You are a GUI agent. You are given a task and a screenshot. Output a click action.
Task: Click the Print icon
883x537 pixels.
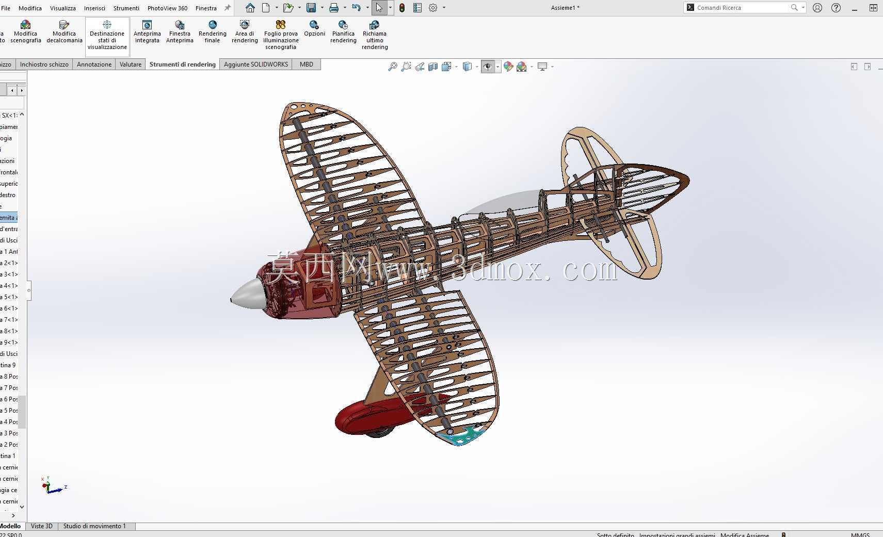334,8
